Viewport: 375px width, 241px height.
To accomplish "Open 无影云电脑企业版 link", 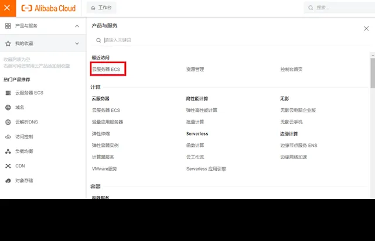I will point(298,110).
